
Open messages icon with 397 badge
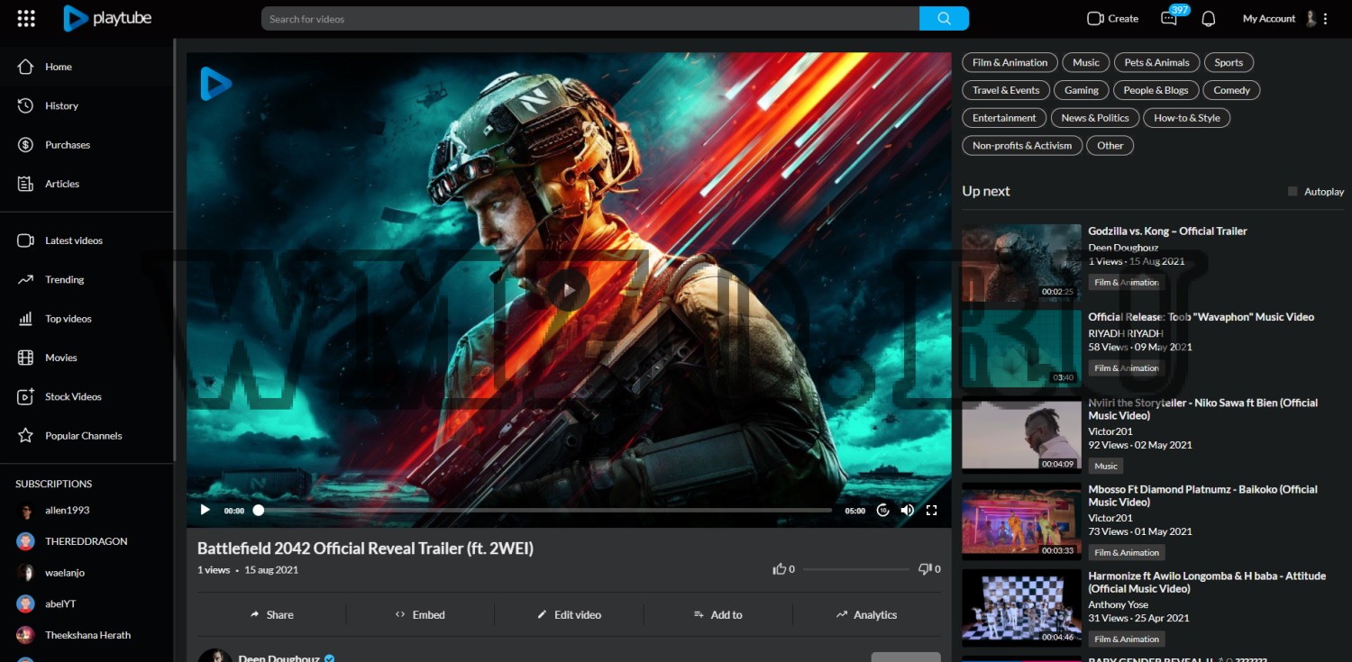click(x=1169, y=19)
